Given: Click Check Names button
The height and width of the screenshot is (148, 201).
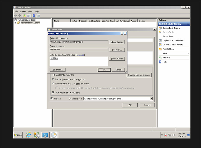Looking at the screenshot, I should (x=117, y=59).
